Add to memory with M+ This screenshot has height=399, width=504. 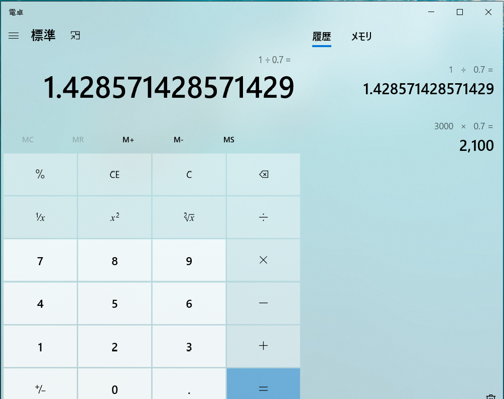tap(128, 140)
